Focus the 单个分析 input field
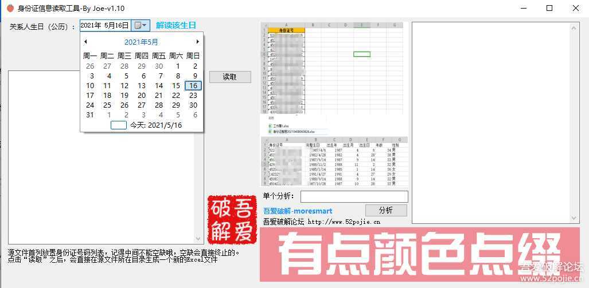The width and height of the screenshot is (589, 288). click(x=354, y=196)
